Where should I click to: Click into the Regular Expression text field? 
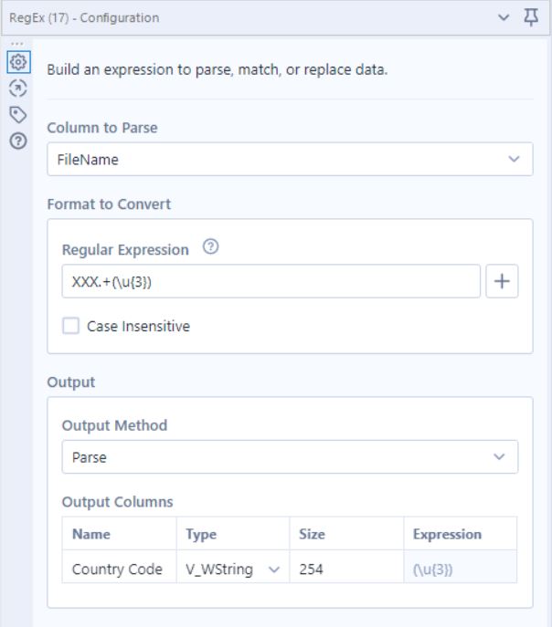click(x=271, y=282)
